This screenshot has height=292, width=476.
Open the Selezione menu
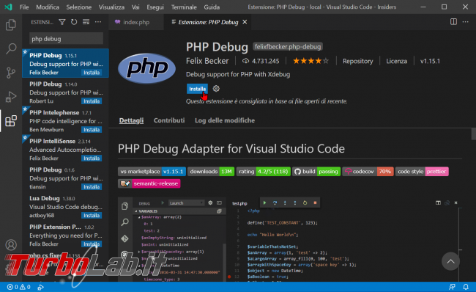click(x=79, y=7)
